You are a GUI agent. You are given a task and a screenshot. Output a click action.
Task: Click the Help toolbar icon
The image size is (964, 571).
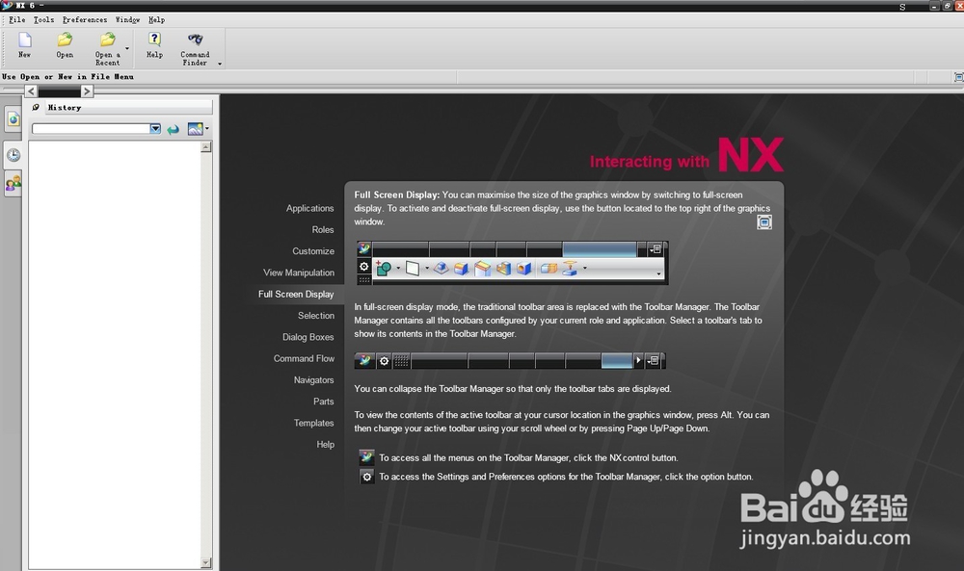pos(154,40)
